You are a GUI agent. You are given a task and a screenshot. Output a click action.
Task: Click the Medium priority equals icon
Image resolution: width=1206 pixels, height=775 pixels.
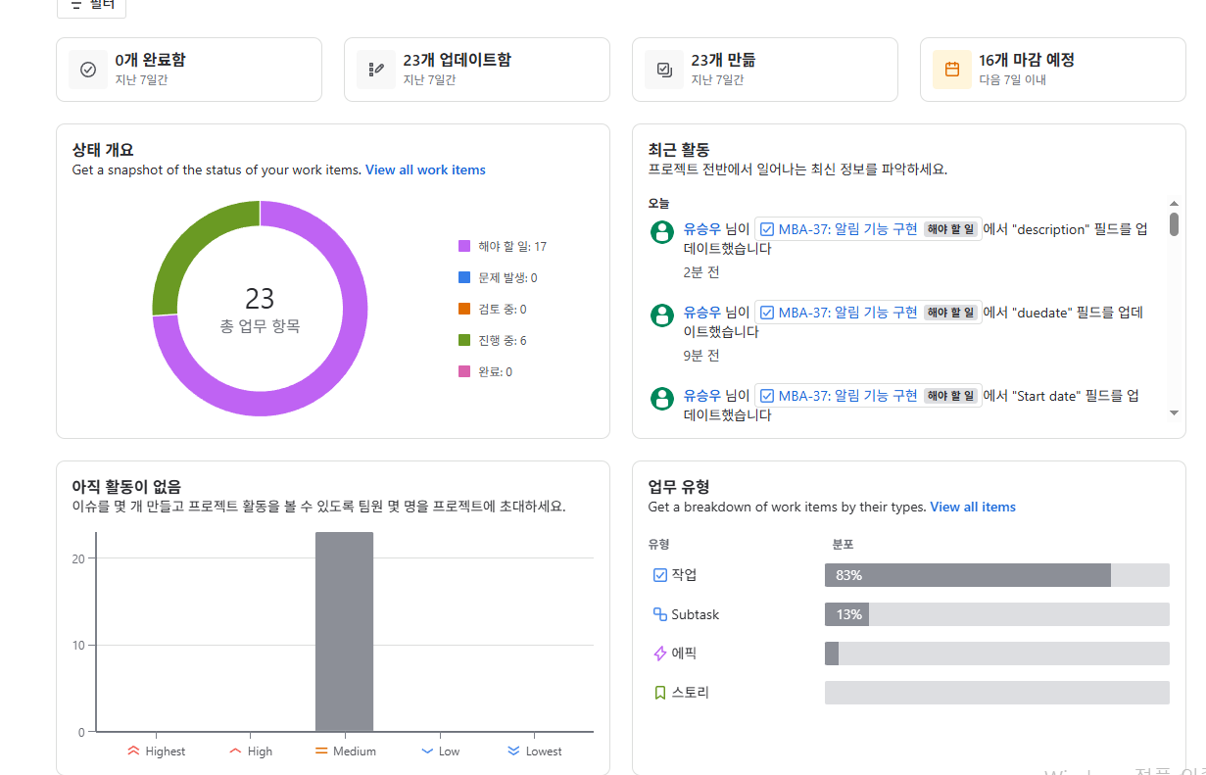point(321,751)
